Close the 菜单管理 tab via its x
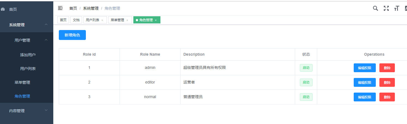 (127, 20)
